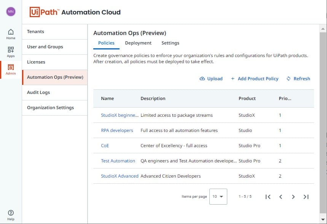
Task: Open the MN user avatar
Action: pyautogui.click(x=11, y=12)
